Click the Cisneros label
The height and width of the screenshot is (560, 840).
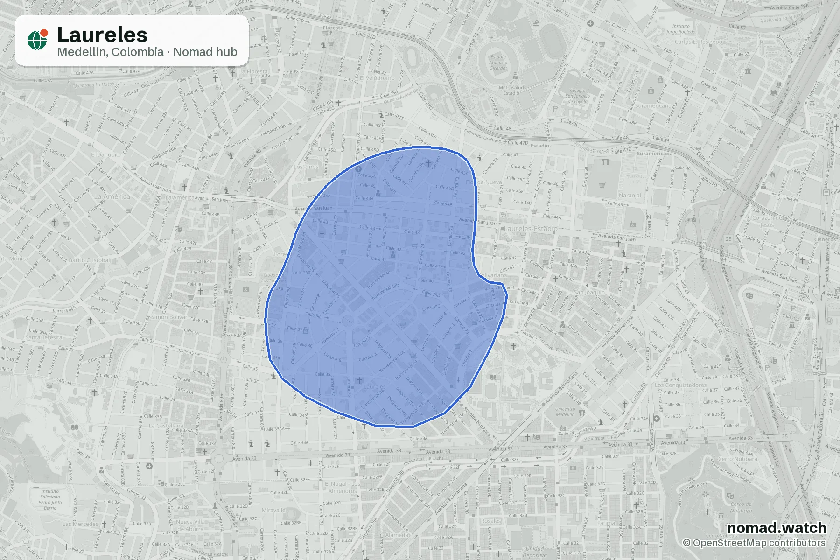(825, 239)
